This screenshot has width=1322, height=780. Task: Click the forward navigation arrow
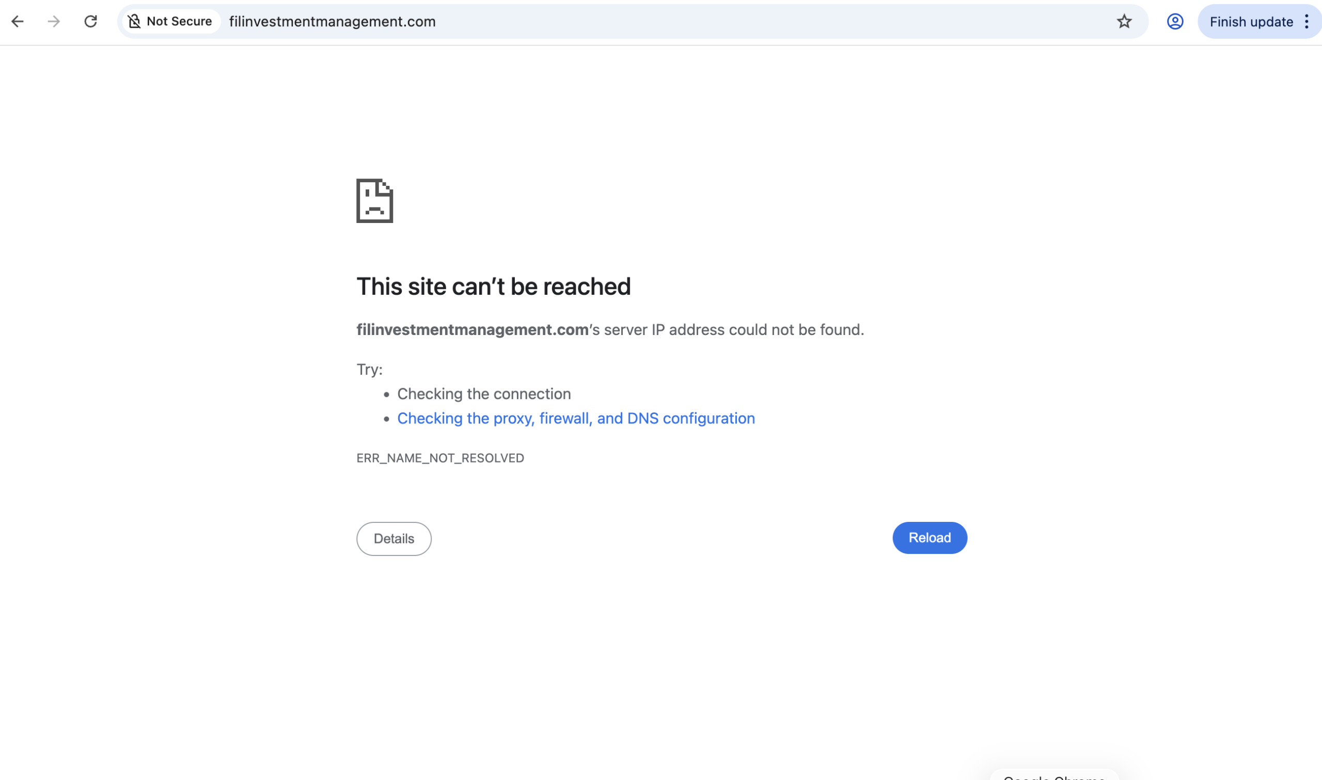point(54,22)
